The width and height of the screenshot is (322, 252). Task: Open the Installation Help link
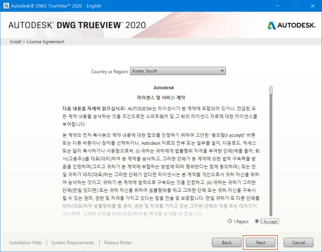(x=26, y=243)
